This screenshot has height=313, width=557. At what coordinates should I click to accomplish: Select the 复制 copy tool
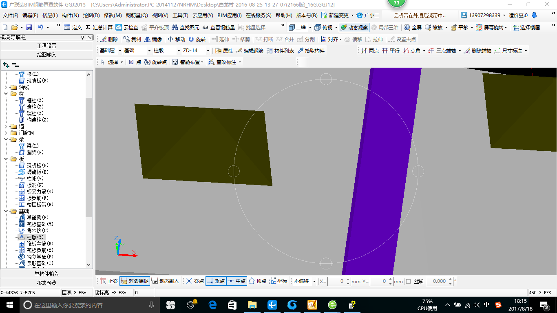point(132,40)
